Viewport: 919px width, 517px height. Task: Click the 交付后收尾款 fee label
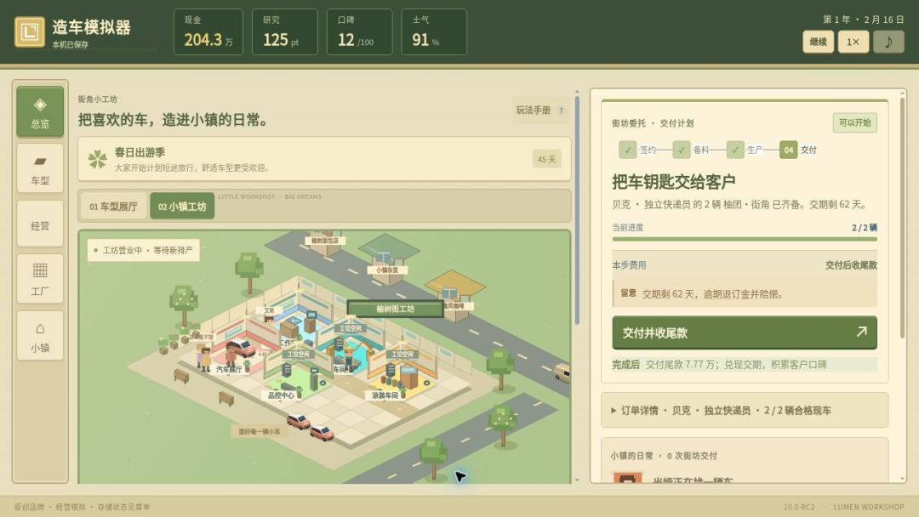point(851,265)
